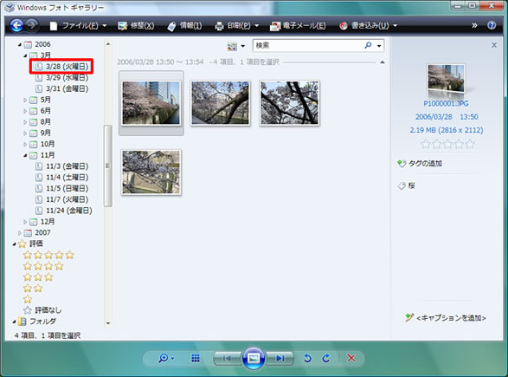Image resolution: width=508 pixels, height=377 pixels.
Task: Select the first thumbnail with the building
Action: point(151,103)
